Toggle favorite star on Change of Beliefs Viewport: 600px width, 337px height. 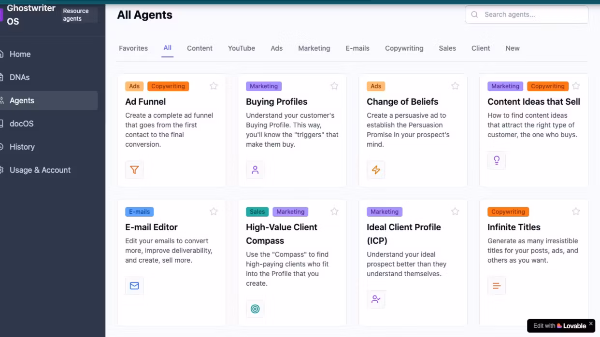455,86
